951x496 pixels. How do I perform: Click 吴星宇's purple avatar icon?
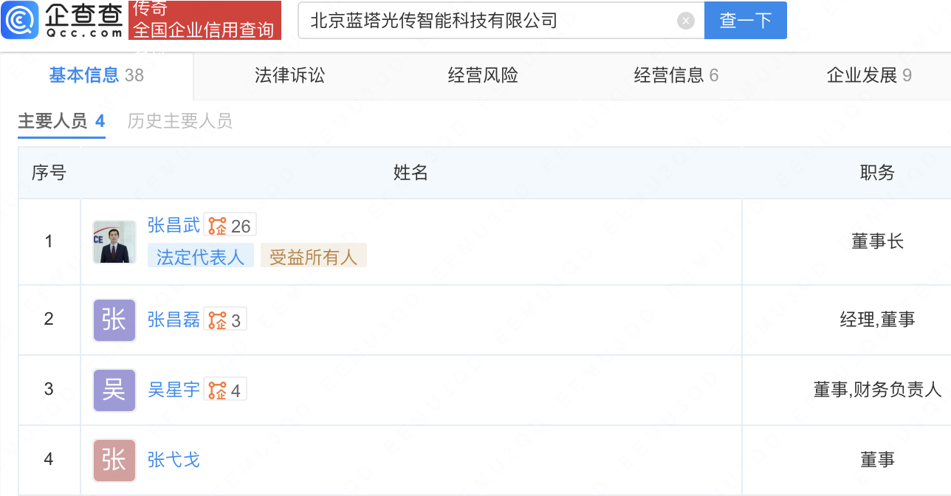point(114,390)
